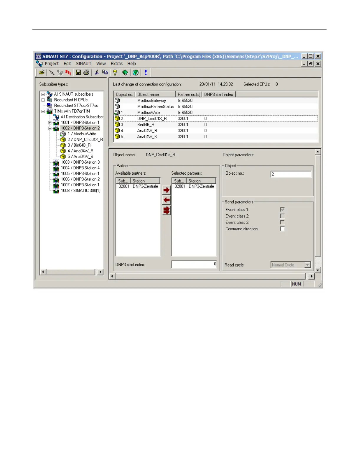Click the Object no. input field
351x468 pixels.
(x=291, y=174)
